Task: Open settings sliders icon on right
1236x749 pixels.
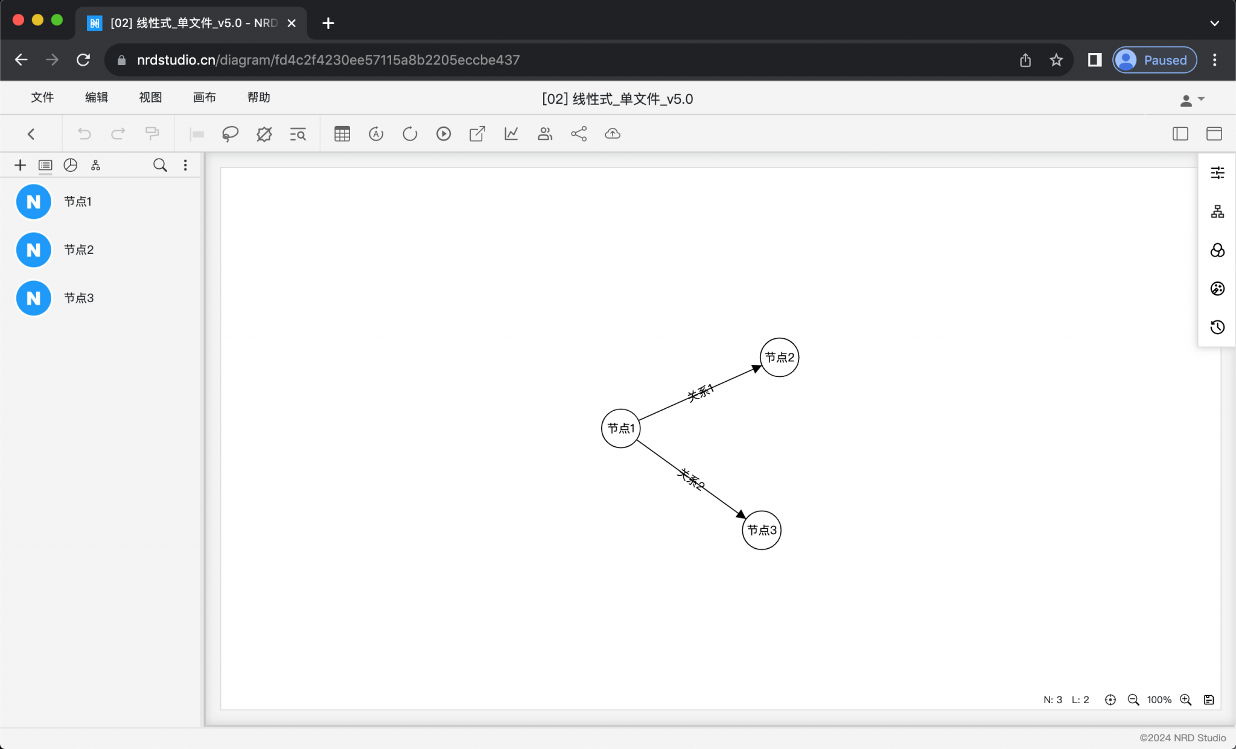Action: pyautogui.click(x=1217, y=173)
